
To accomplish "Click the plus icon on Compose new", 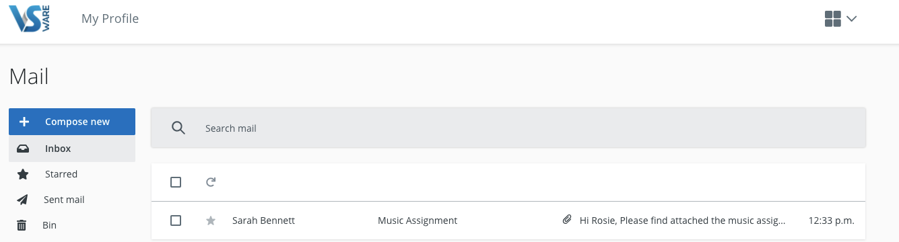I will click(24, 122).
